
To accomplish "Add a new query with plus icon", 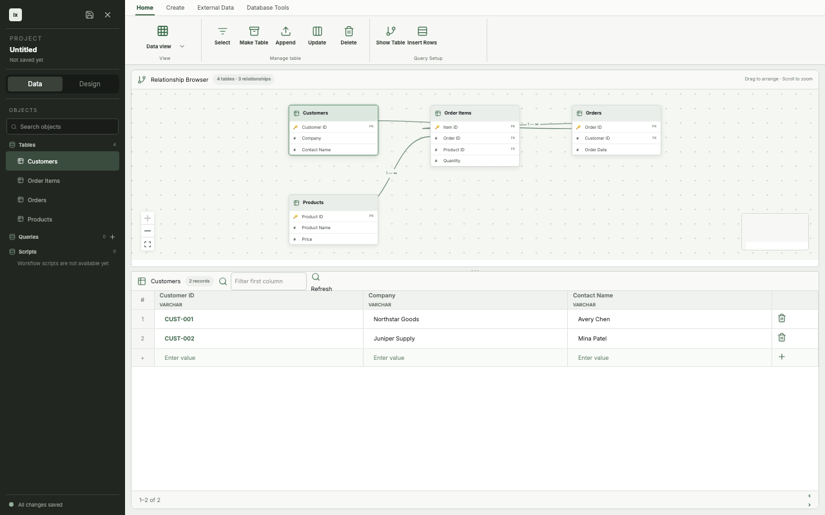I will (x=113, y=237).
